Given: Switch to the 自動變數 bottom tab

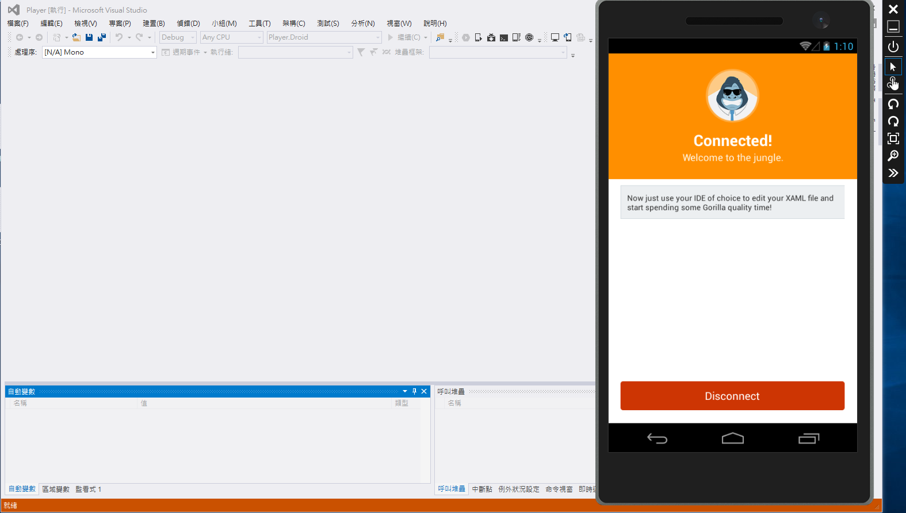Looking at the screenshot, I should tap(22, 489).
